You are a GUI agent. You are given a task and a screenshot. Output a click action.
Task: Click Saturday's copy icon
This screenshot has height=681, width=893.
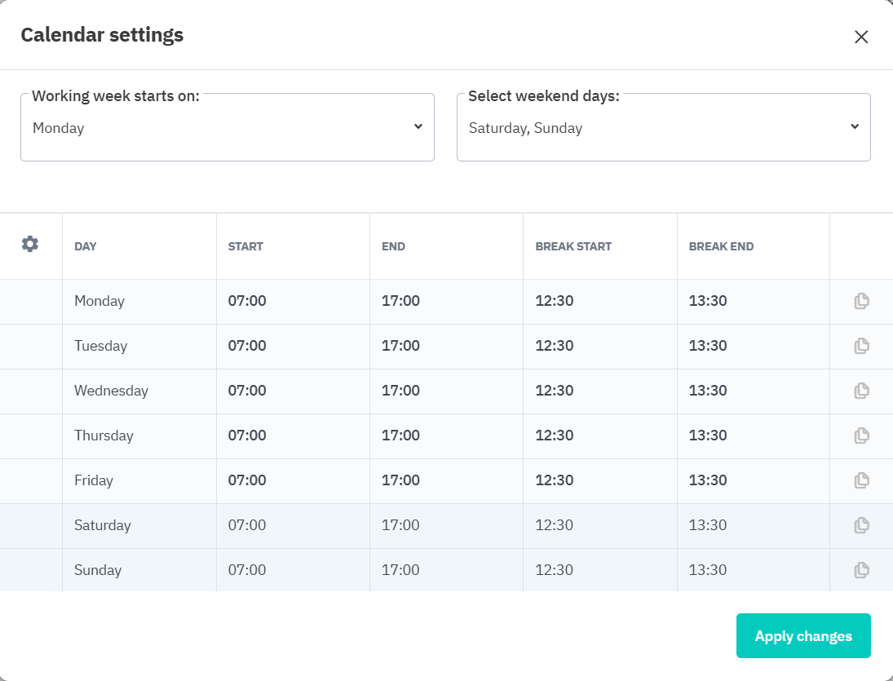(x=861, y=525)
